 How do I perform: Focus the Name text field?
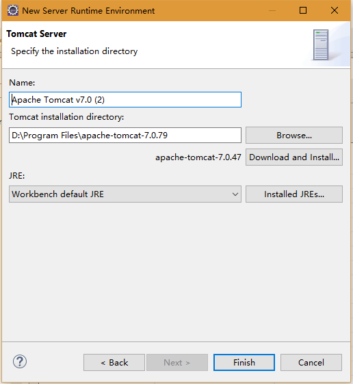coord(125,100)
